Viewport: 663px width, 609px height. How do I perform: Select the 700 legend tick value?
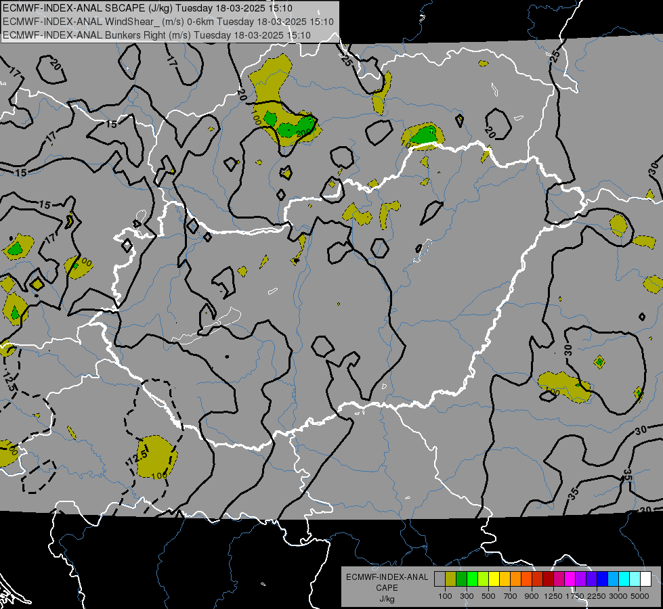point(511,596)
